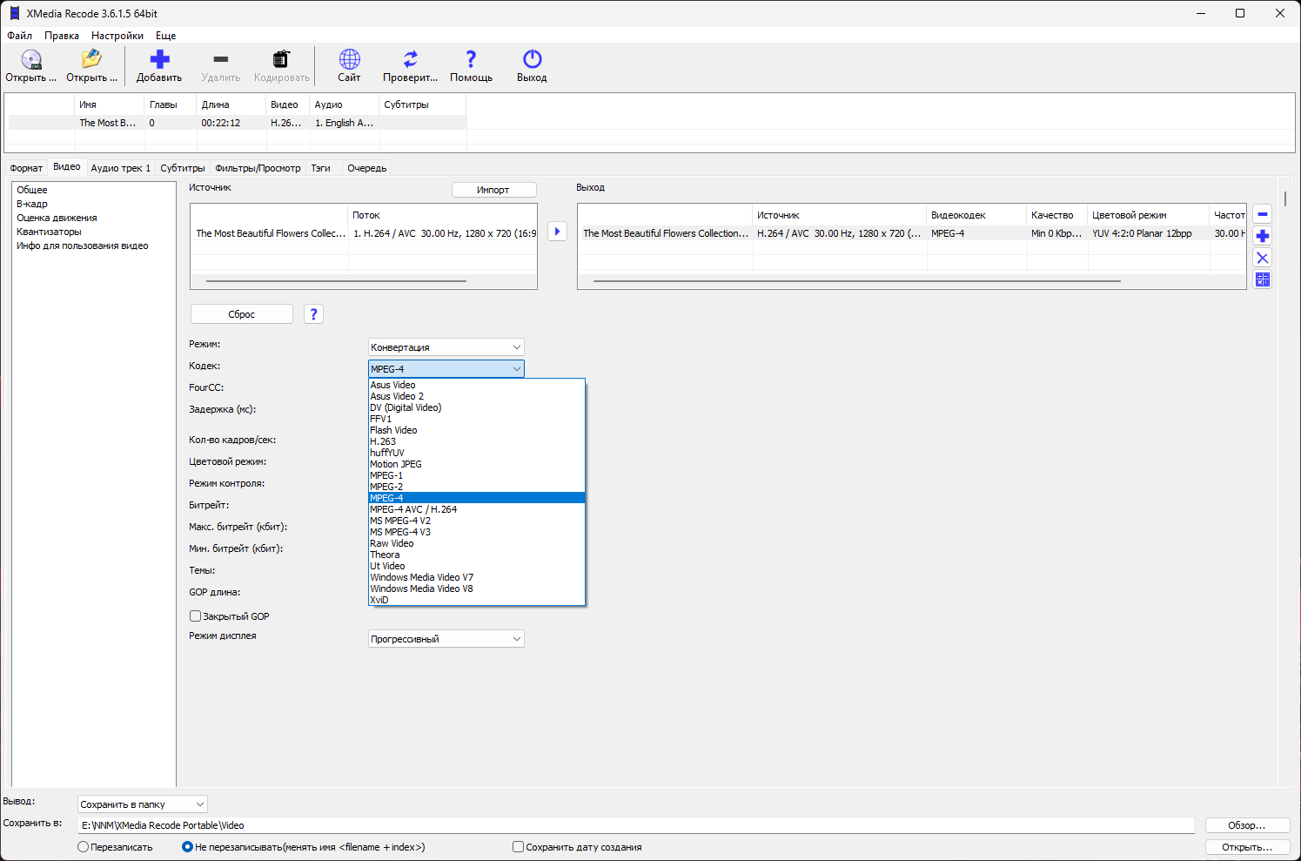1301x861 pixels.
Task: Click the blue plus Добавить icon
Action: point(159,59)
